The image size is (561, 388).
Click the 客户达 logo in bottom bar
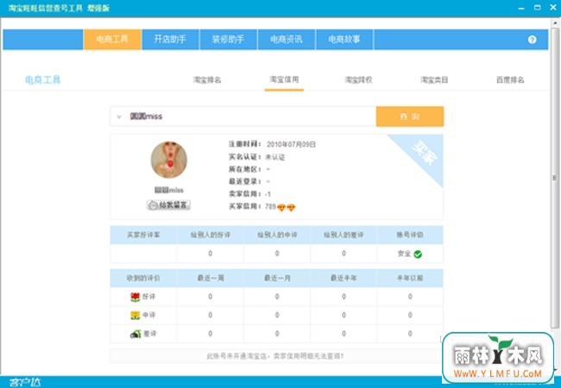point(25,382)
